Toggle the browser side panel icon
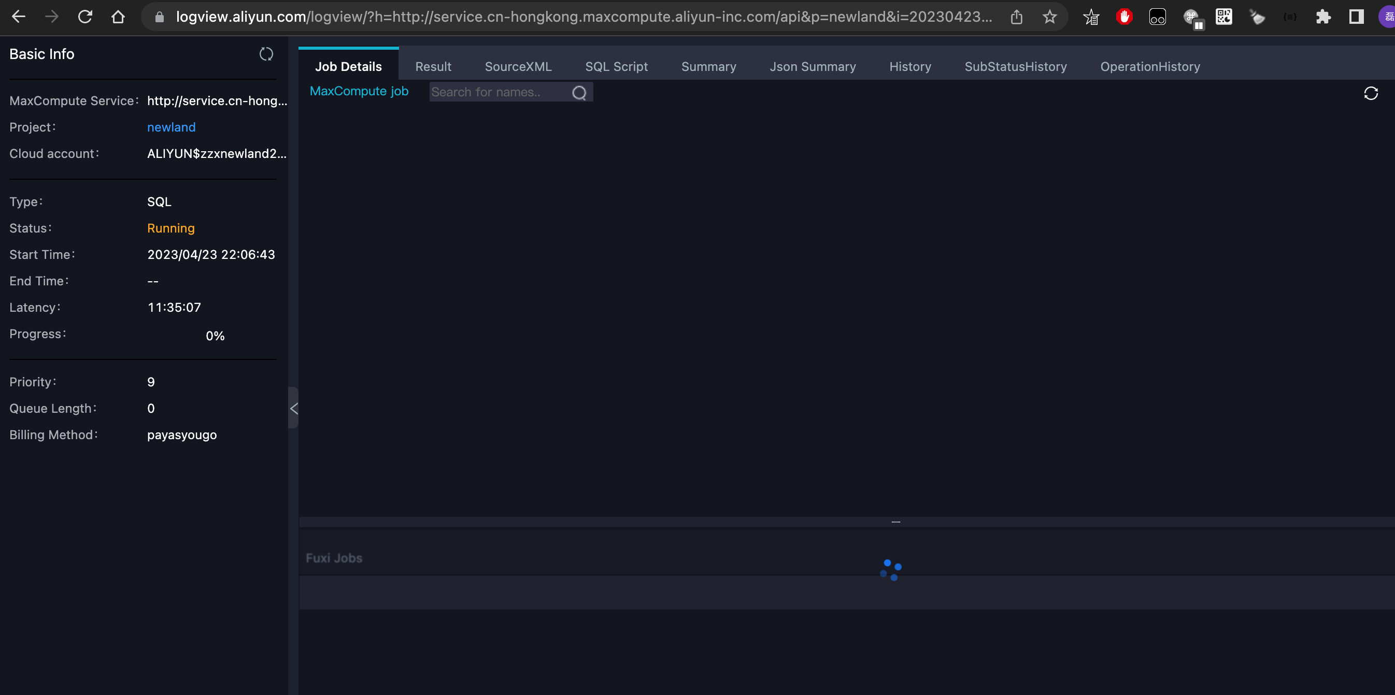 pyautogui.click(x=1356, y=17)
